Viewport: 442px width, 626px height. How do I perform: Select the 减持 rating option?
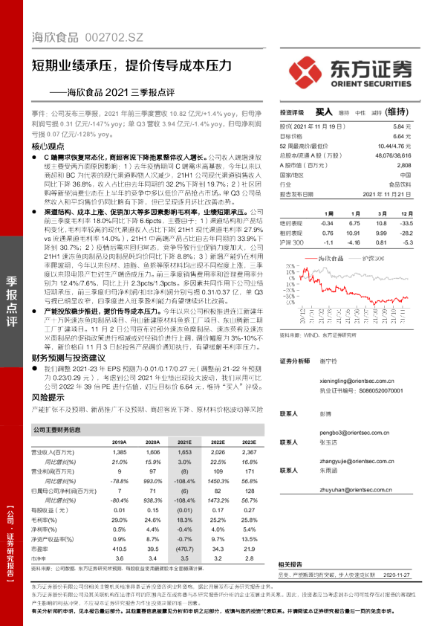[377, 113]
